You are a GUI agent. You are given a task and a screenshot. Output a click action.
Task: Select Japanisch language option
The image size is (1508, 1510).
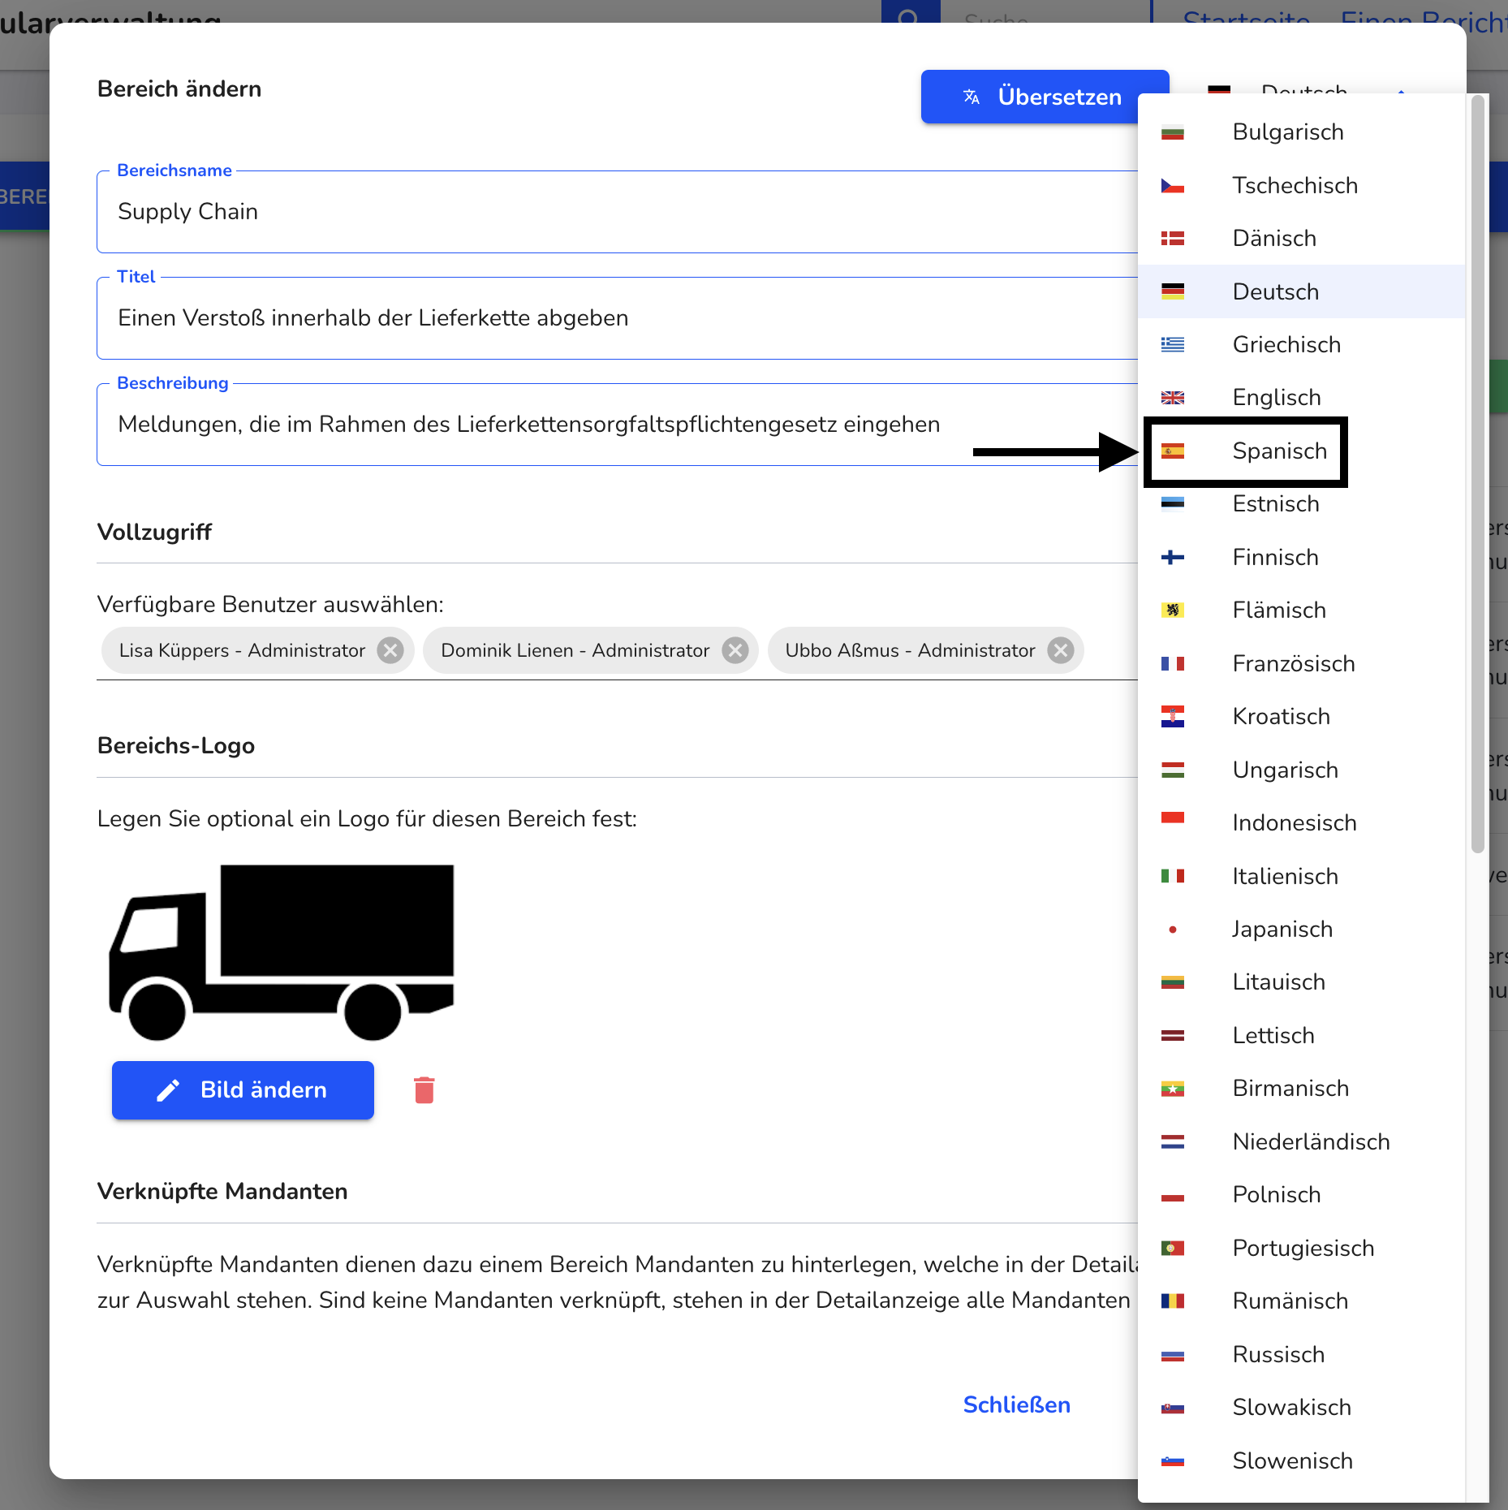pos(1302,929)
